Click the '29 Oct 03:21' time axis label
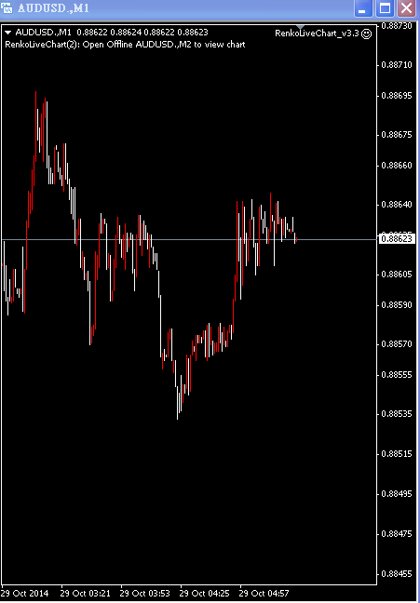Image resolution: width=420 pixels, height=603 pixels. click(x=86, y=594)
